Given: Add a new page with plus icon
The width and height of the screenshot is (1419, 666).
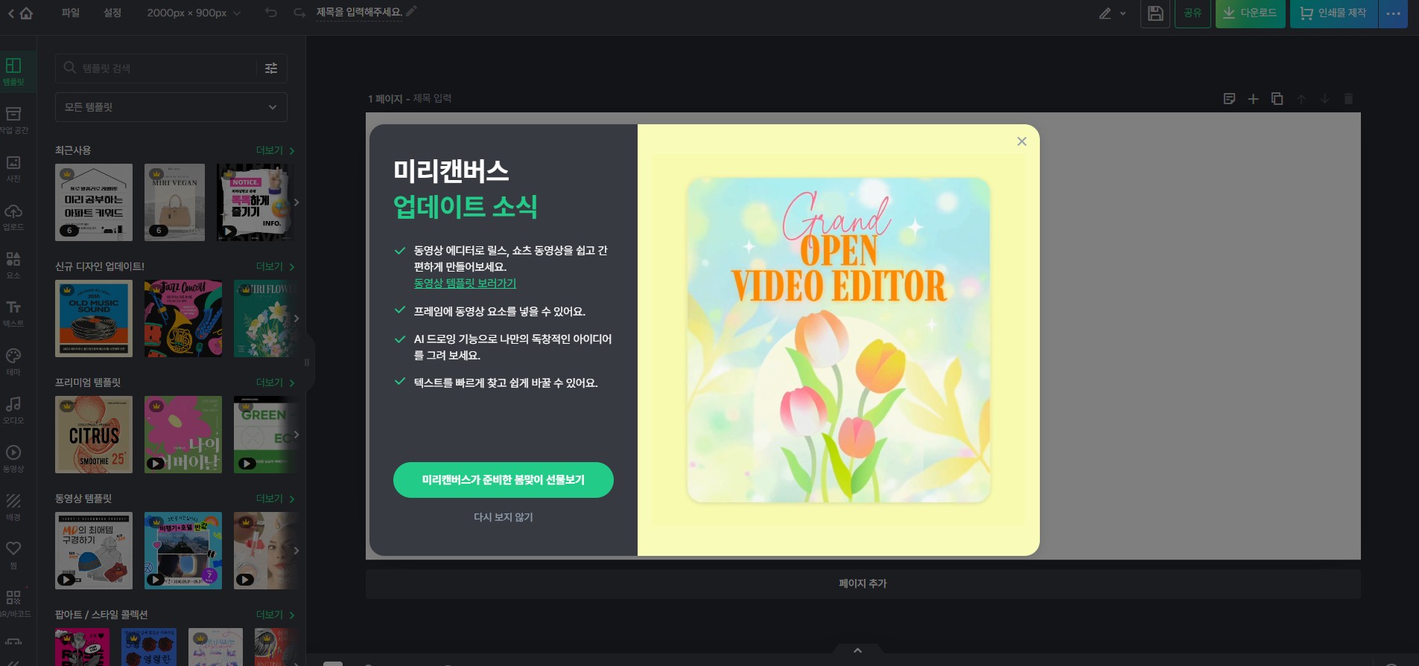Looking at the screenshot, I should [x=1253, y=99].
